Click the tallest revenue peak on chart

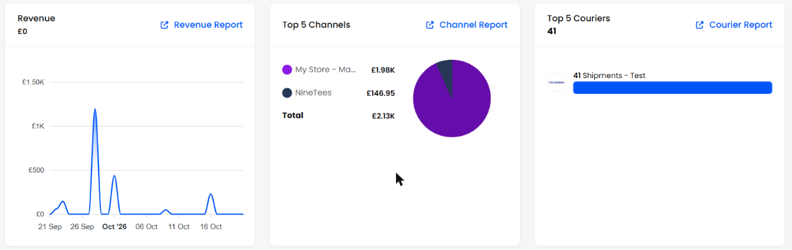pyautogui.click(x=95, y=110)
